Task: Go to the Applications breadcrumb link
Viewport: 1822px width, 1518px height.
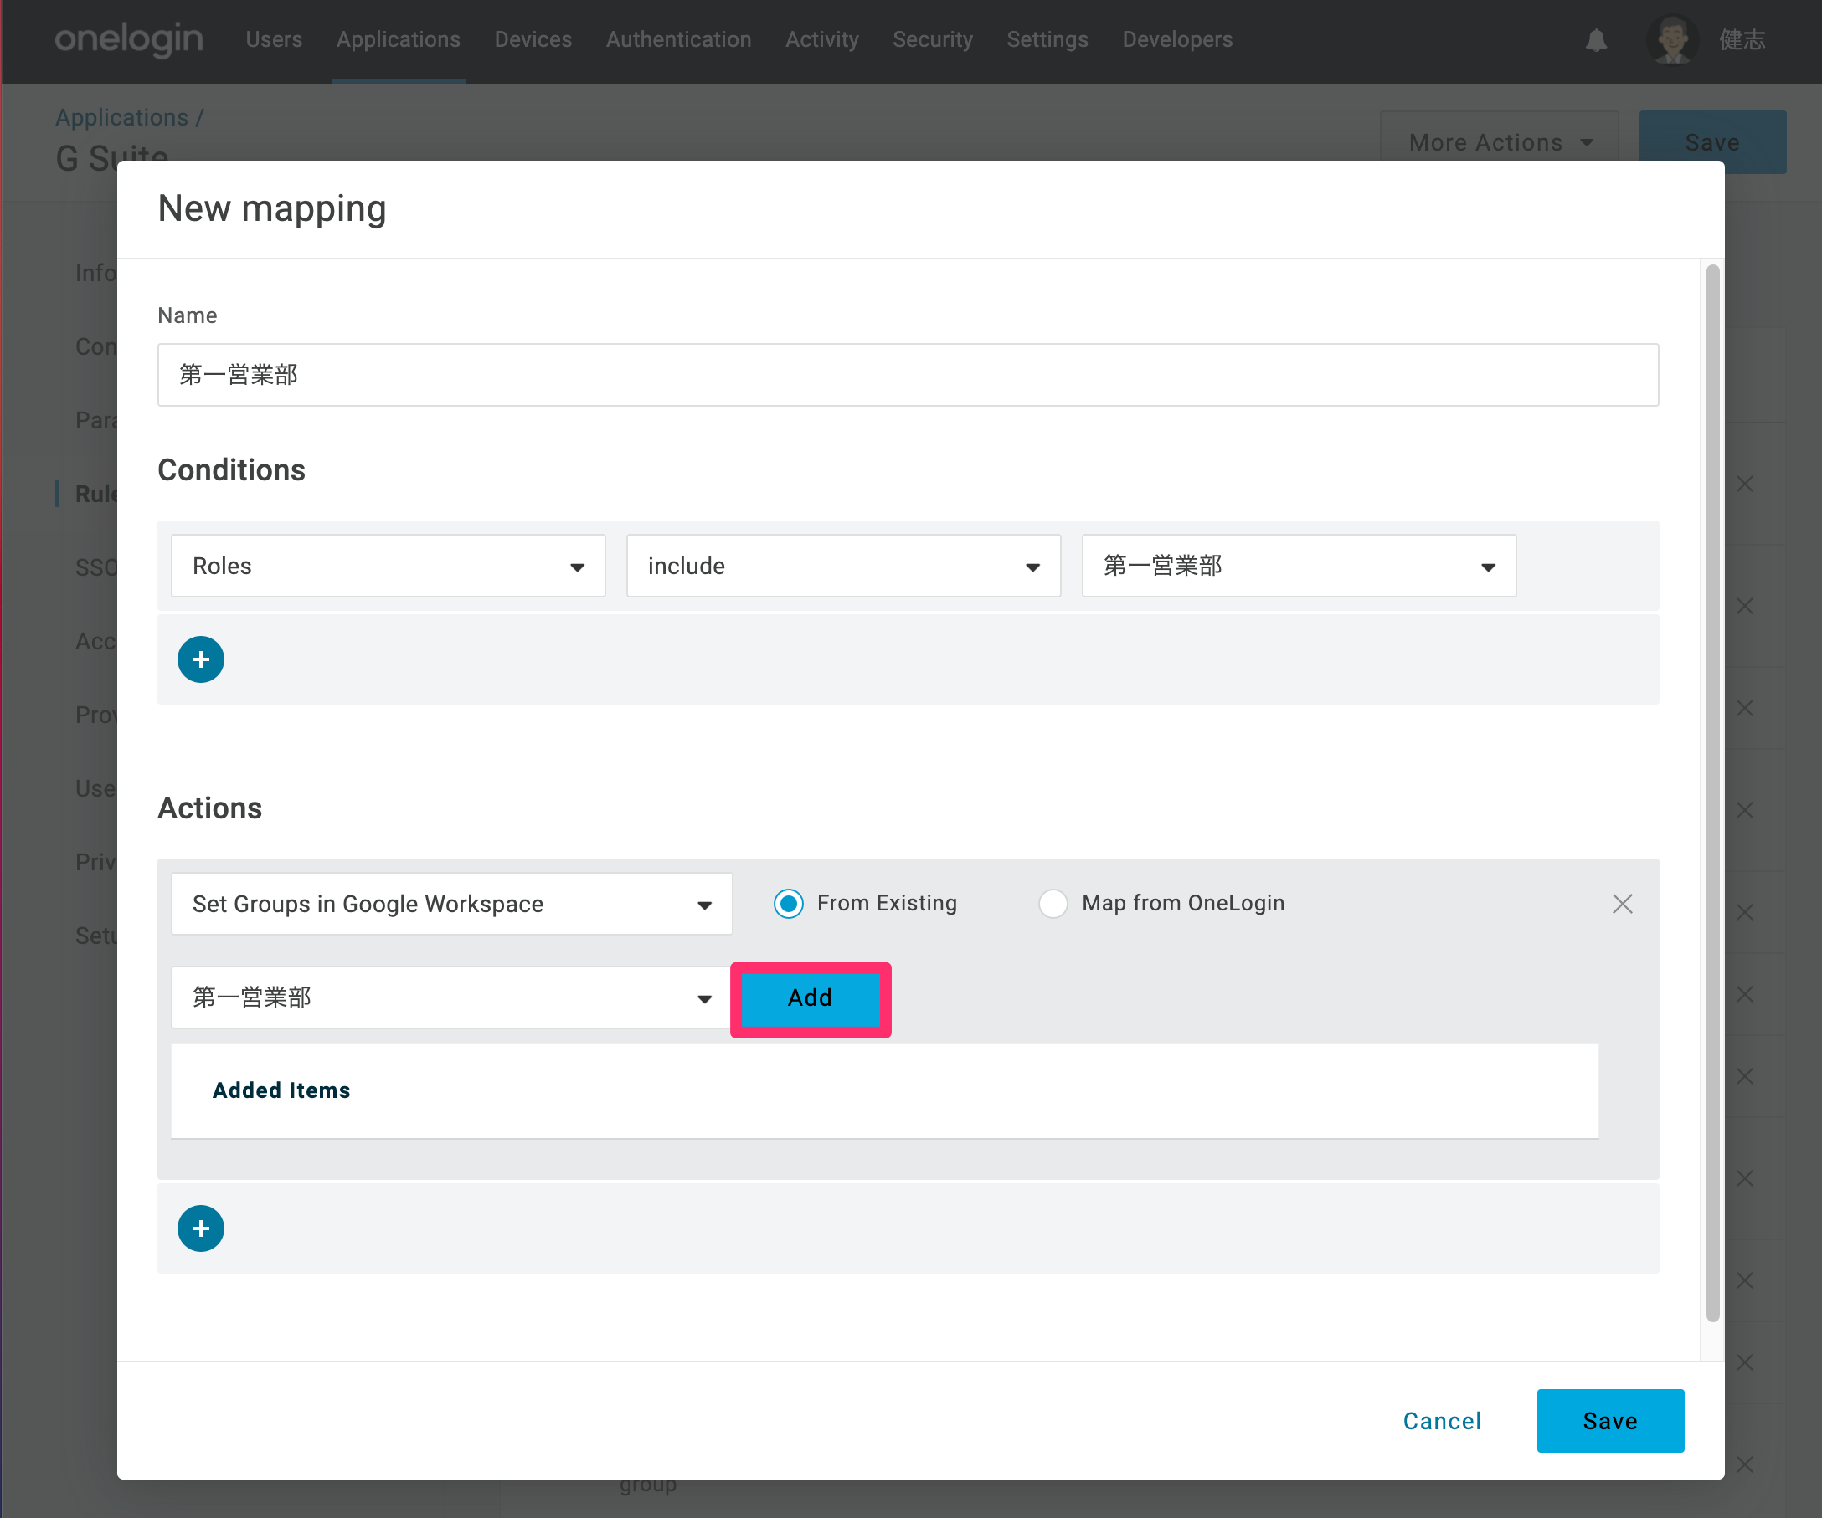Action: click(121, 117)
